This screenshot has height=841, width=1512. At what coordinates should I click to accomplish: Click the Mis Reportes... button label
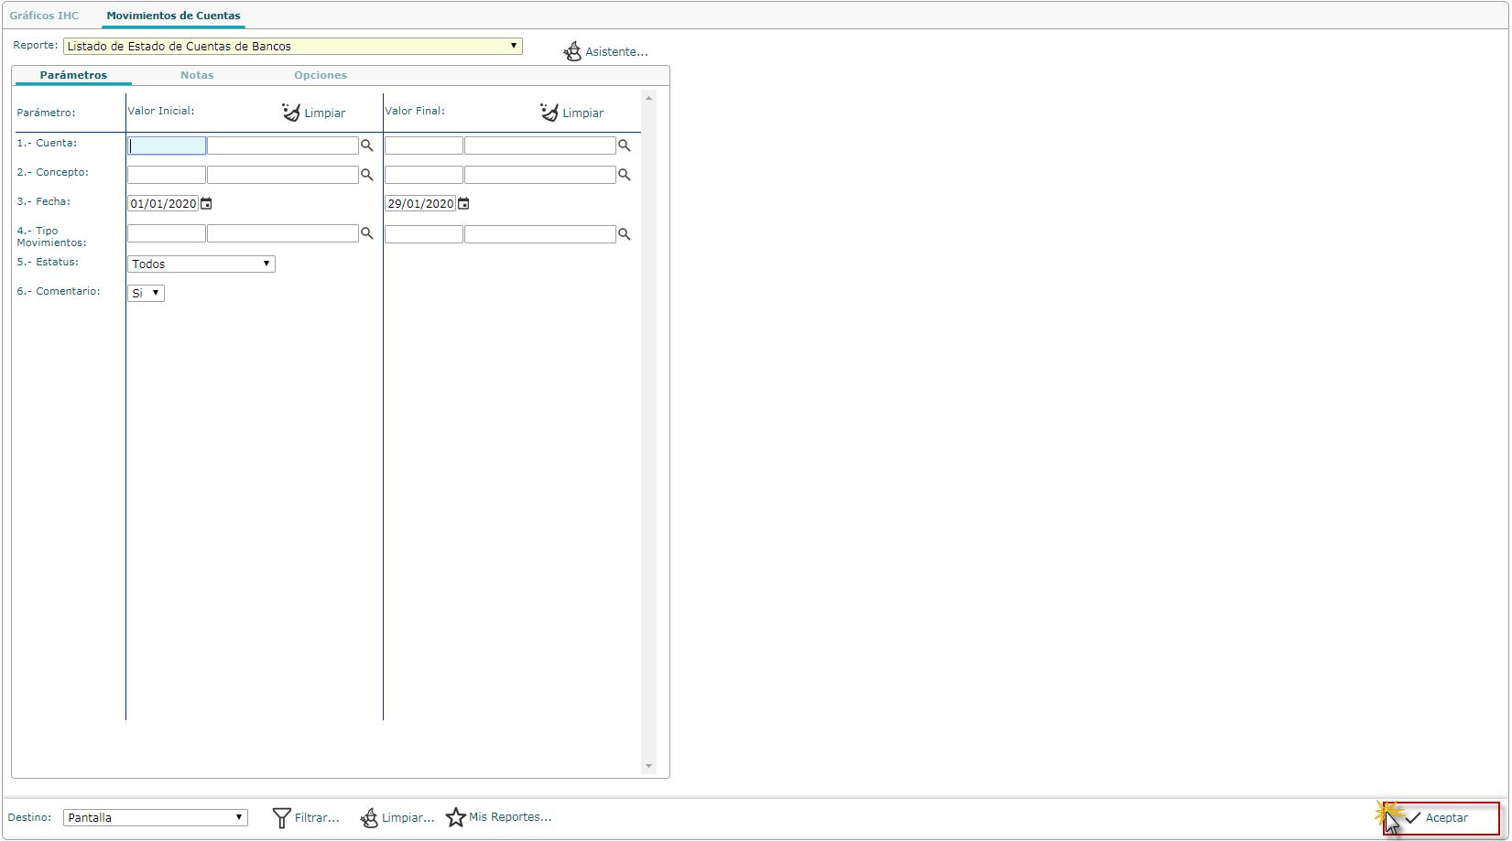510,817
